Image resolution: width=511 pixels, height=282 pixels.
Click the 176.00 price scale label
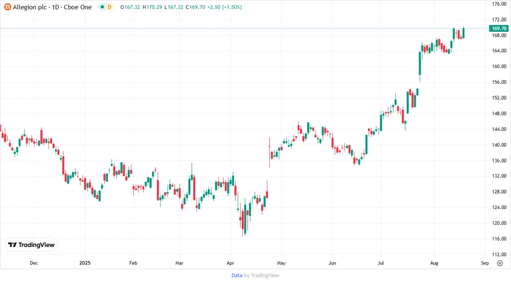[x=499, y=4]
